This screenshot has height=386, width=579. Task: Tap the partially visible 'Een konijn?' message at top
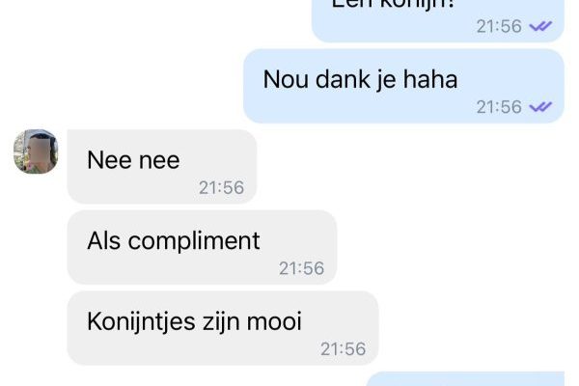(438, 20)
